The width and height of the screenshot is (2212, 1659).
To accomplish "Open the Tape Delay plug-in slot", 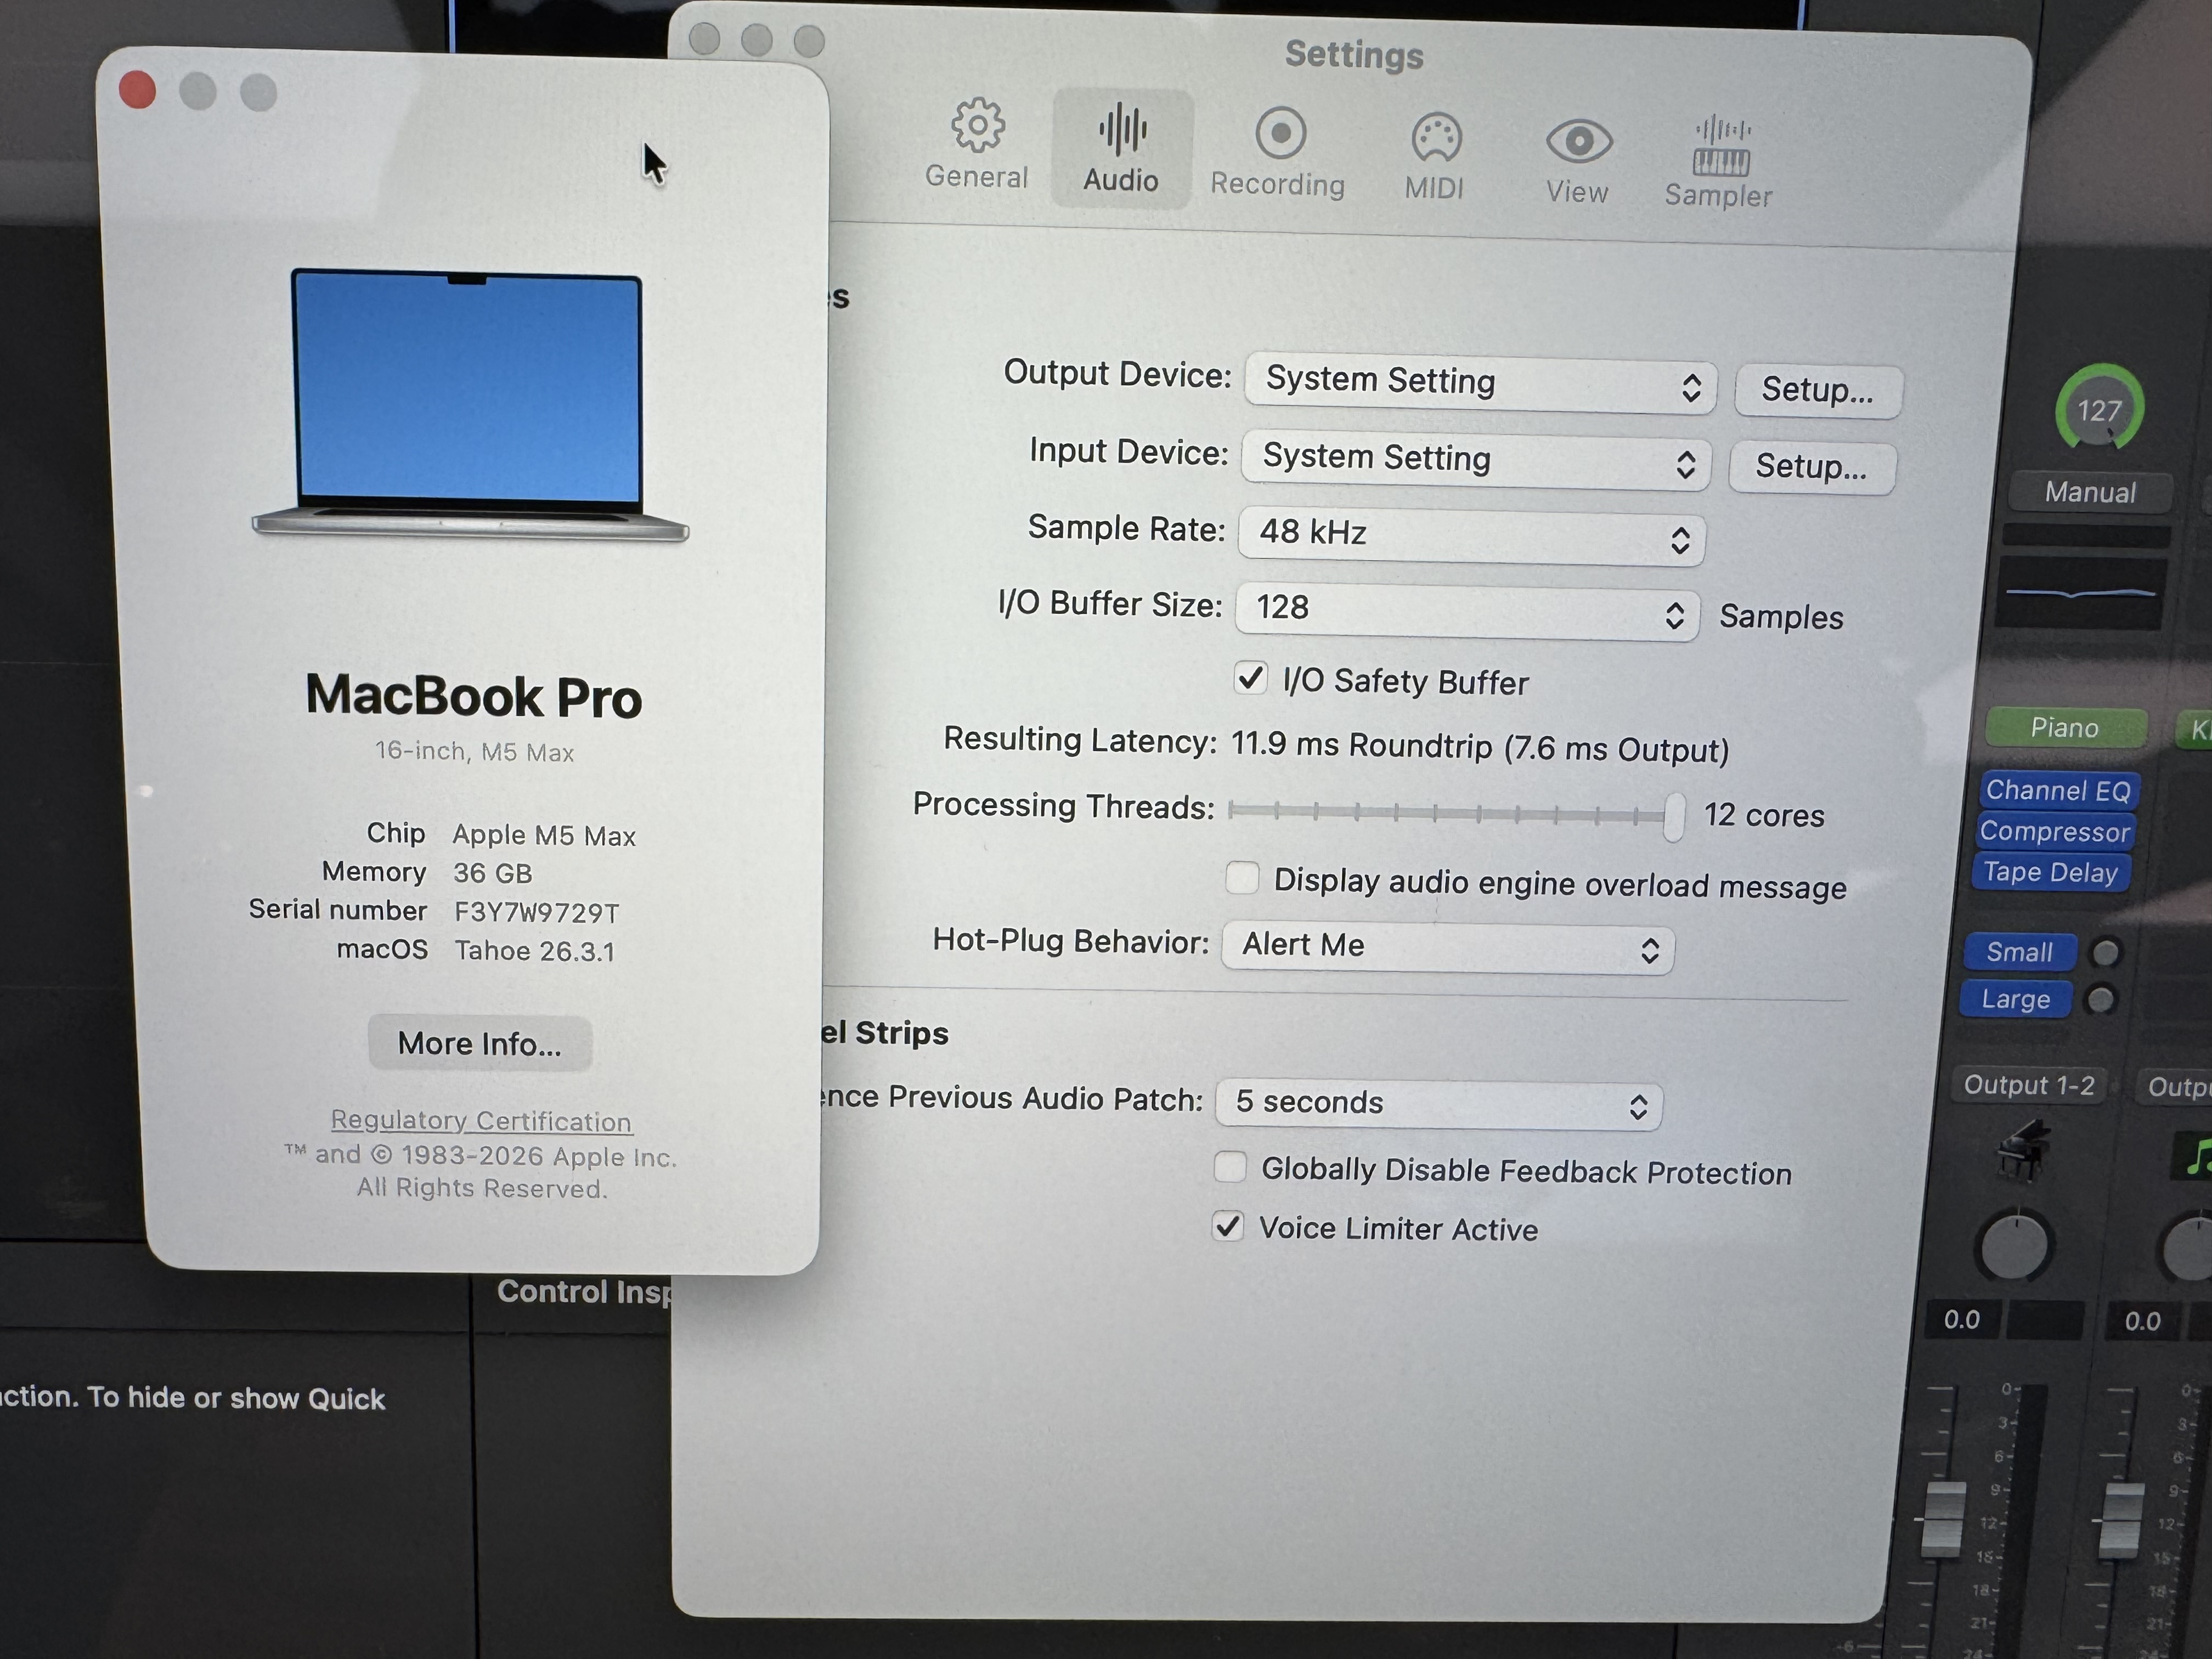I will [x=2051, y=873].
